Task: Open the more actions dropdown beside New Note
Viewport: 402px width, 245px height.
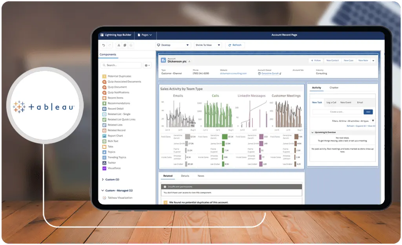Action: point(373,61)
